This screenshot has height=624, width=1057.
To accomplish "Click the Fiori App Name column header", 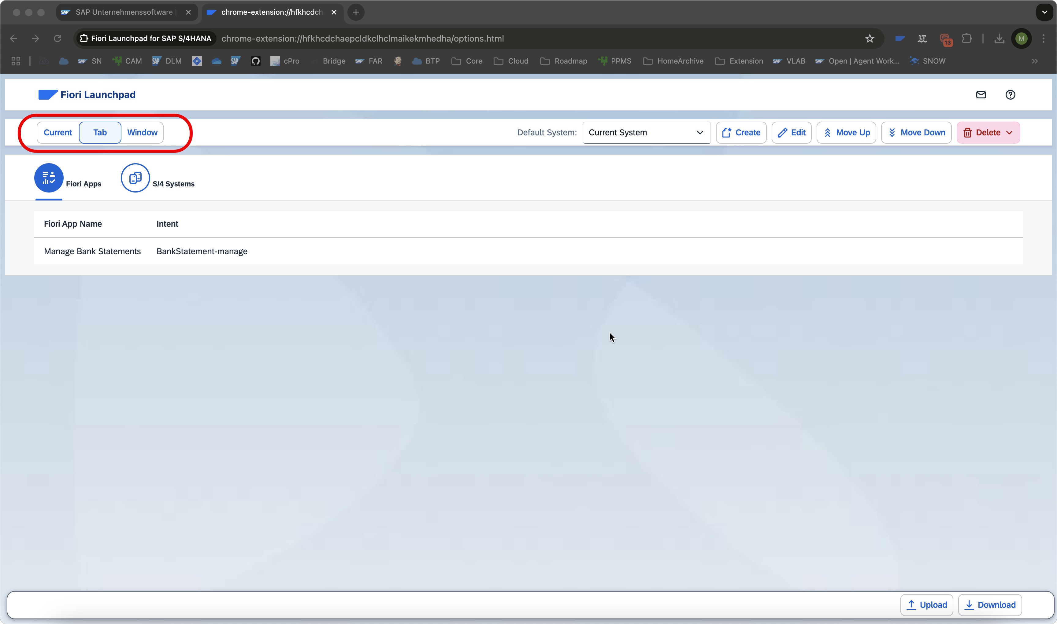I will click(73, 224).
